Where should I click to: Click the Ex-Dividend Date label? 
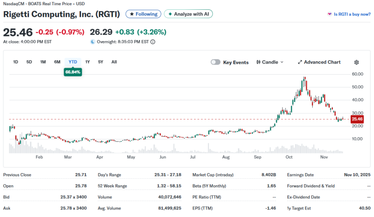303,197
